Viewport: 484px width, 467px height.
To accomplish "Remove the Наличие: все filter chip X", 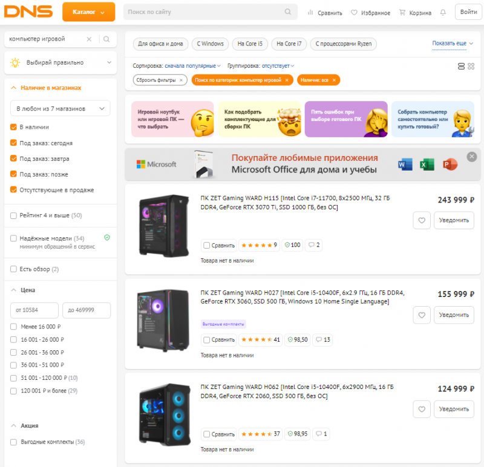I will (x=334, y=80).
